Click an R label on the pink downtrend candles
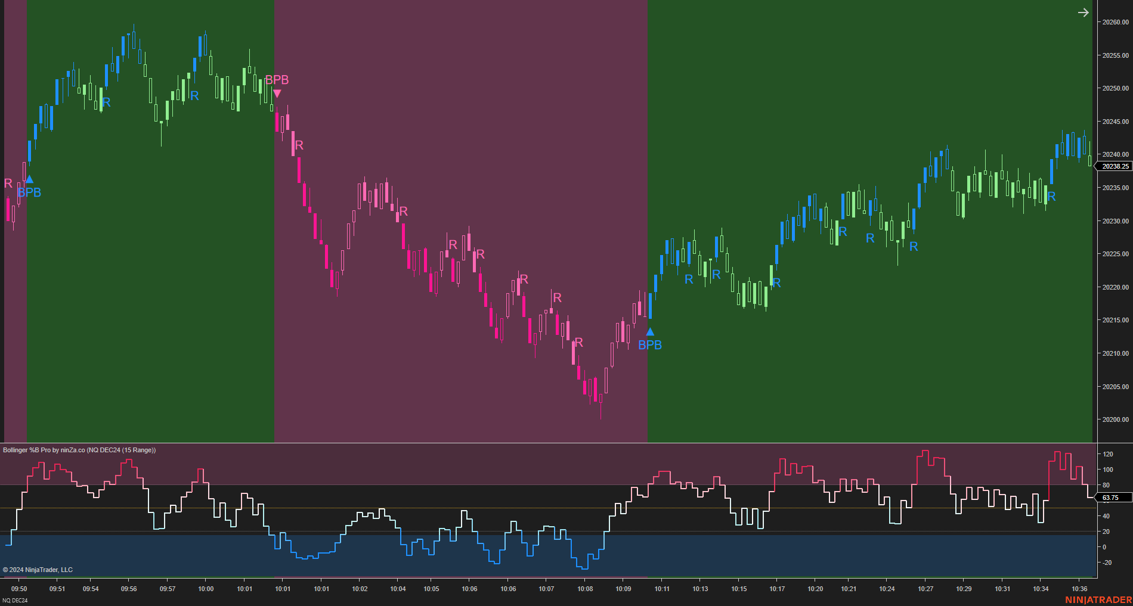 (x=404, y=212)
